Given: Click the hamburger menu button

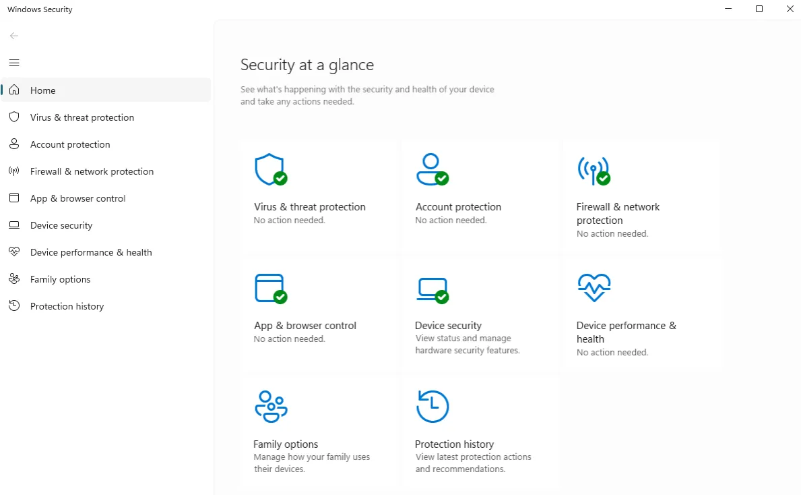Looking at the screenshot, I should (13, 63).
